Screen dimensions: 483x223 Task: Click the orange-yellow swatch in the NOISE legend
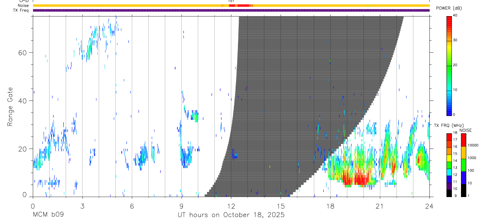tap(463, 153)
